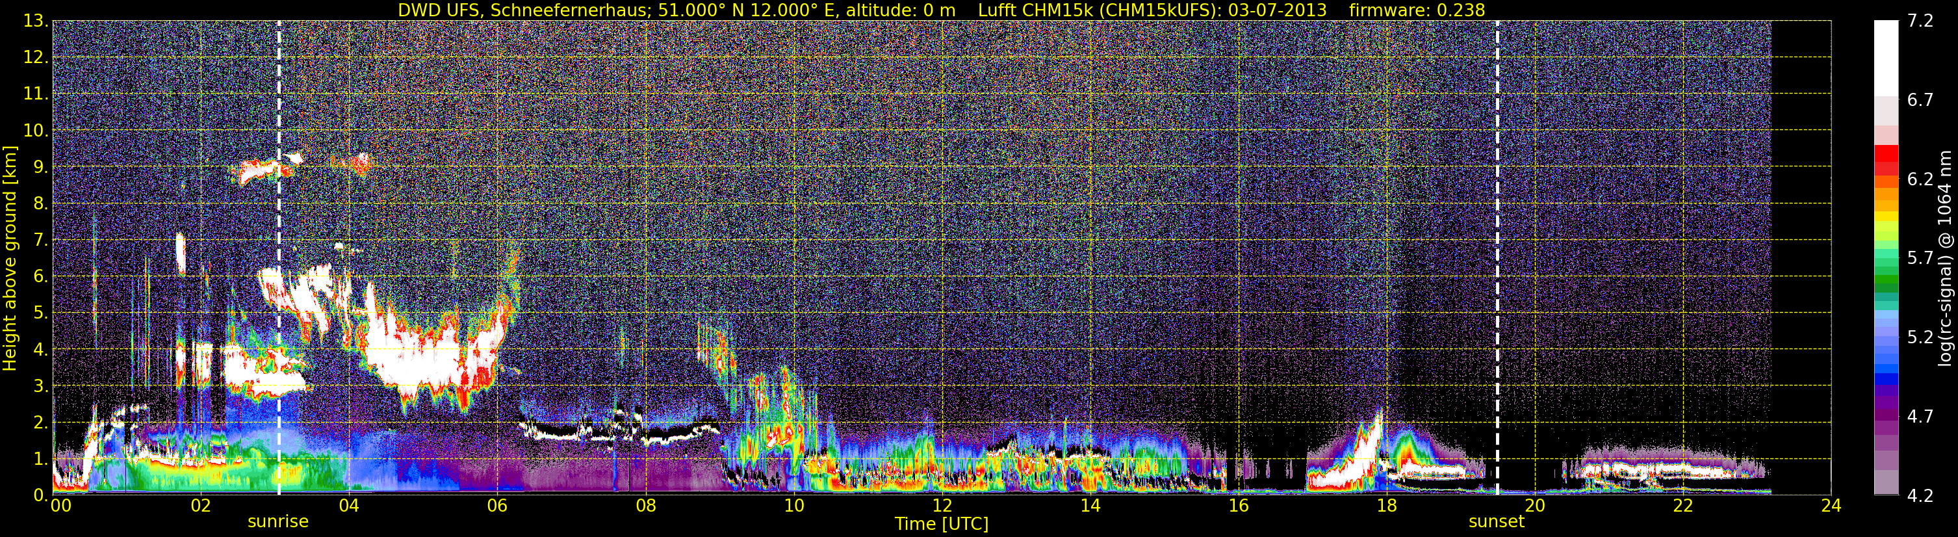Screen dimensions: 1958x537
Task: Click the height axis tick '13.'
Action: pos(36,21)
